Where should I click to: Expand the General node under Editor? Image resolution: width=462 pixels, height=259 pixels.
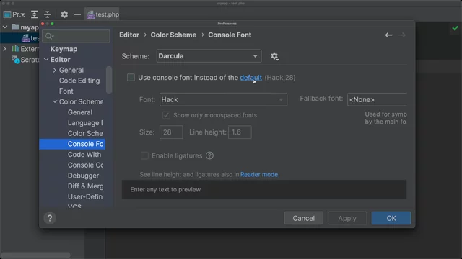tap(55, 71)
